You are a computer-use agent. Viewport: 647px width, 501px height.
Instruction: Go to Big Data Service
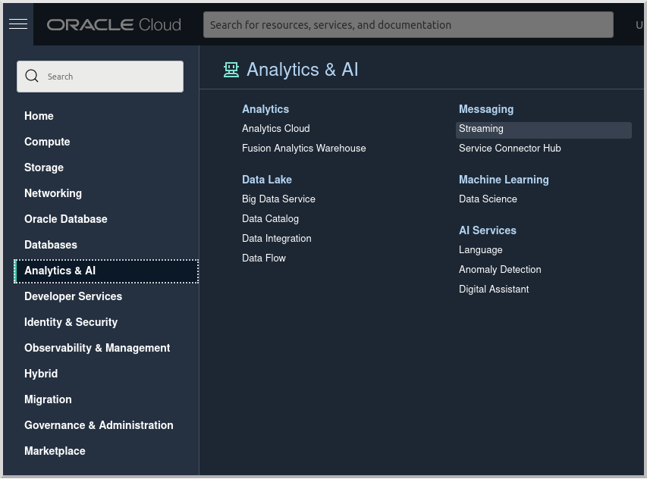278,199
